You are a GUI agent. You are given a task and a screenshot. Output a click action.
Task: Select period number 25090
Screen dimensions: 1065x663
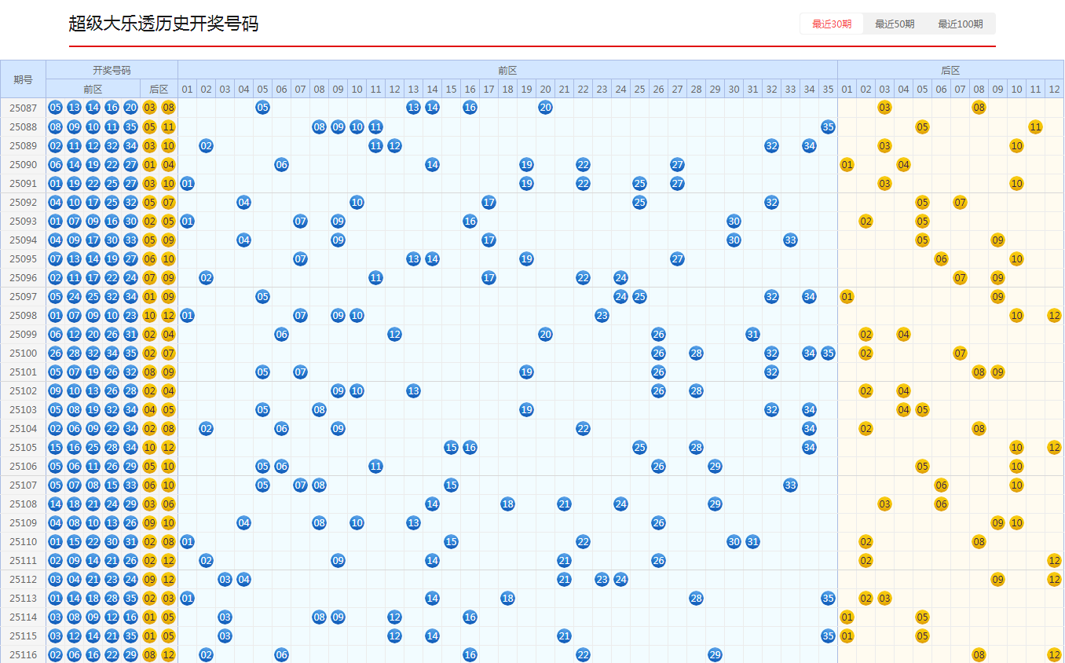coord(23,164)
